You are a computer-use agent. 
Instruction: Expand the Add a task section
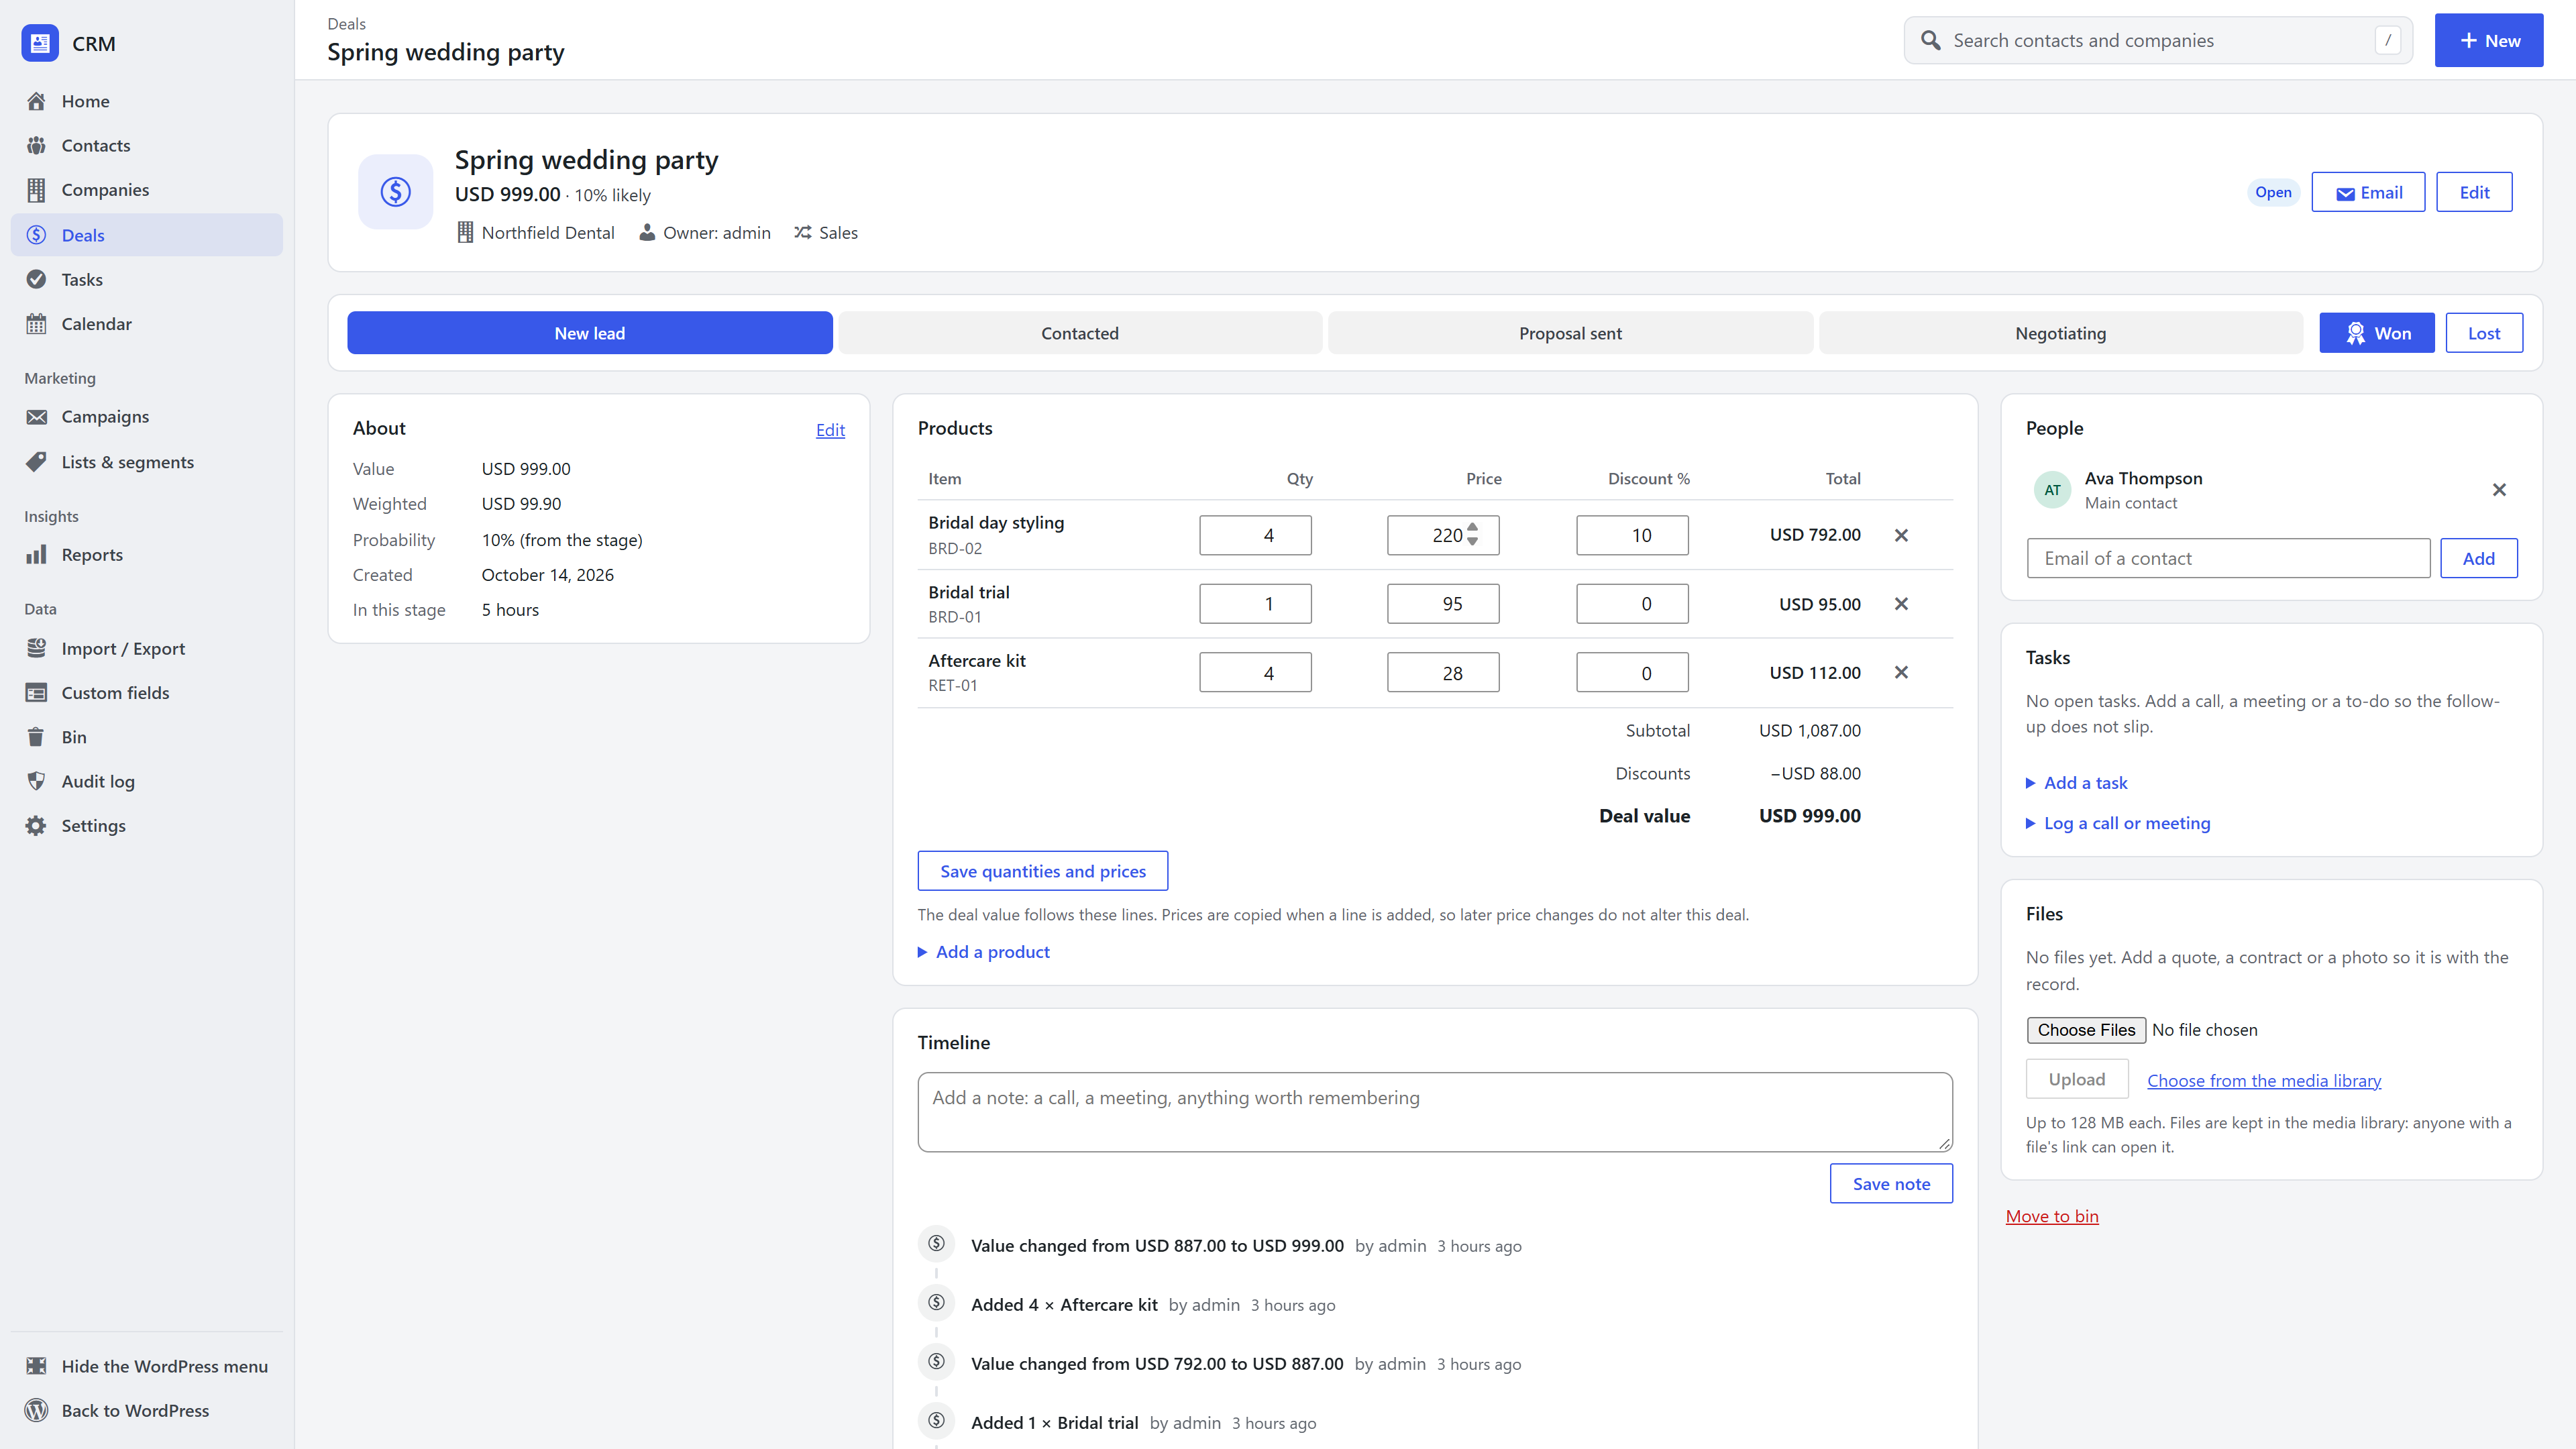[x=2077, y=783]
